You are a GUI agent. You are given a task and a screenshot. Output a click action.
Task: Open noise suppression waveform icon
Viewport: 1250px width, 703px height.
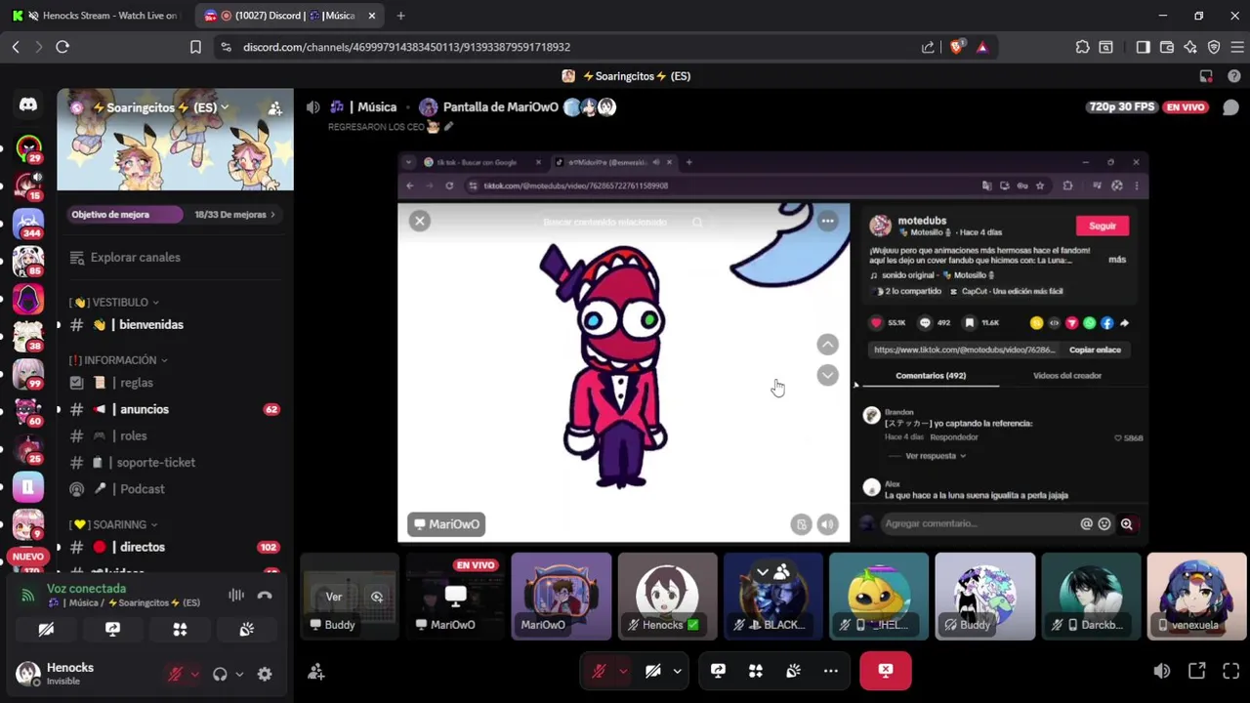235,595
